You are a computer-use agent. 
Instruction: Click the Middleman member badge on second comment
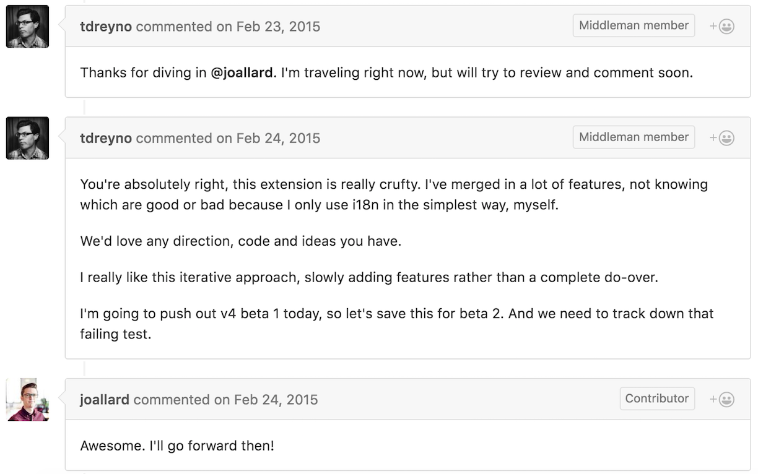pyautogui.click(x=633, y=137)
